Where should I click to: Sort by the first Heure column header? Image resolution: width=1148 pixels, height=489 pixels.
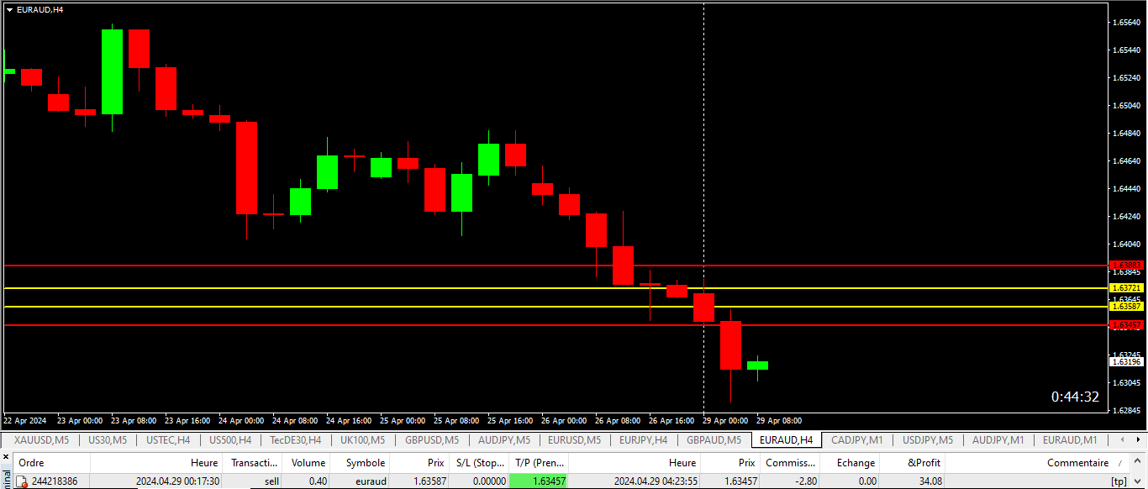point(156,463)
